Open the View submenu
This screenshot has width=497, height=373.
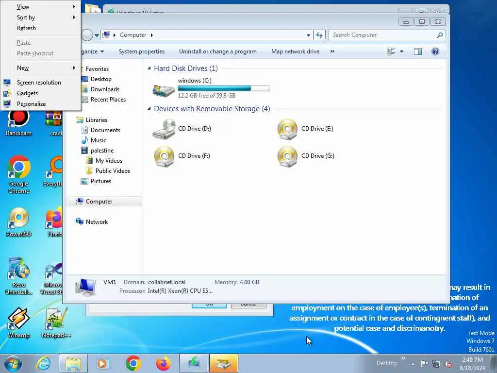pyautogui.click(x=41, y=7)
